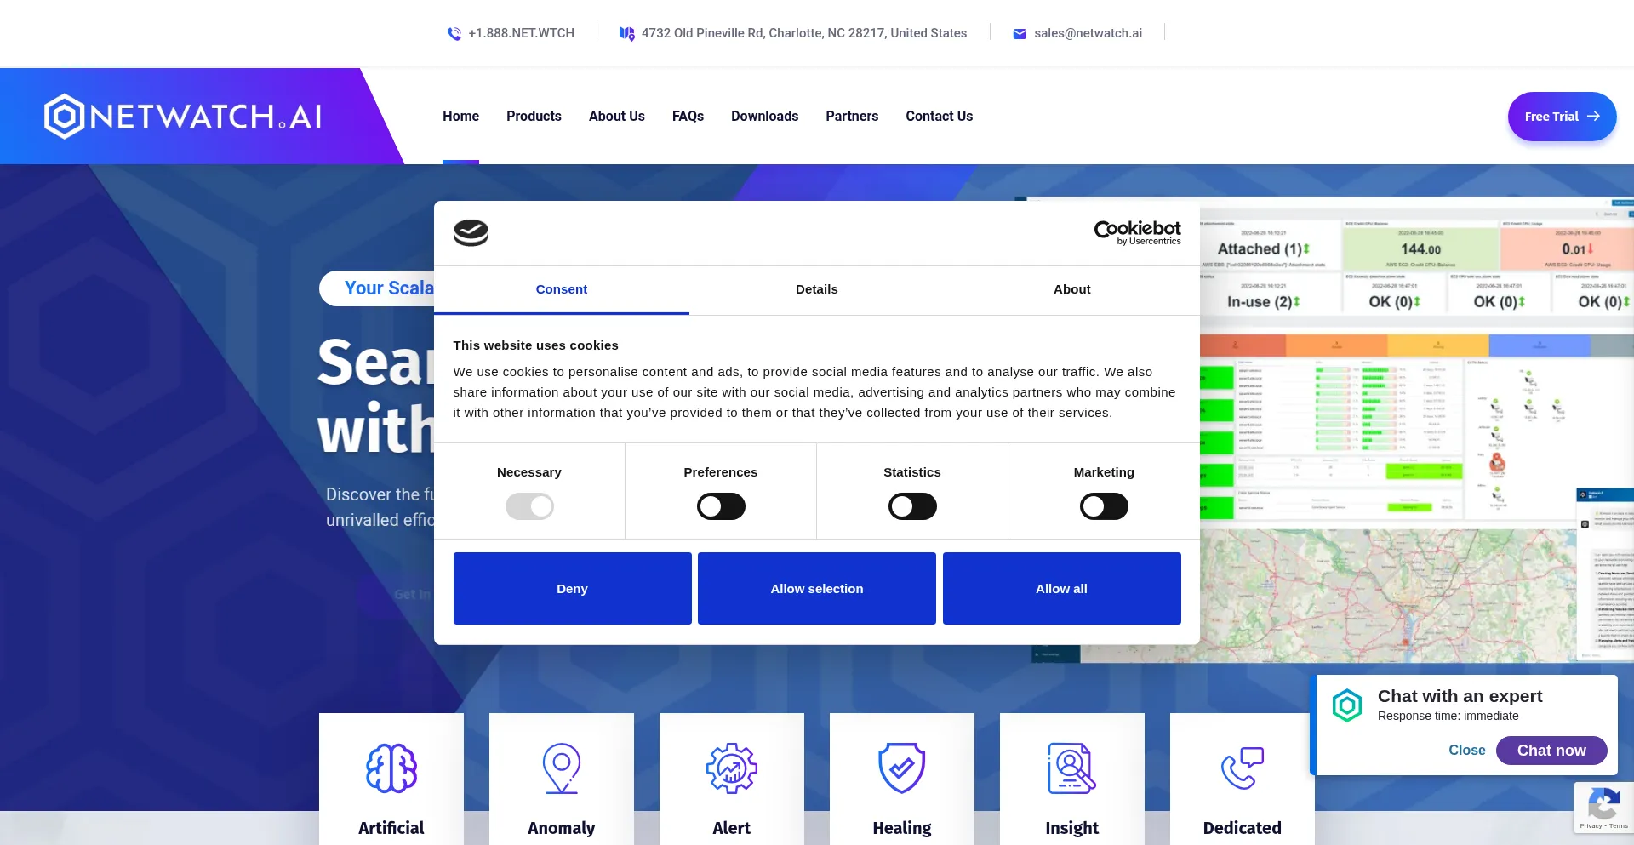Click the +1.888.NET.WTCH phone number

pos(521,33)
